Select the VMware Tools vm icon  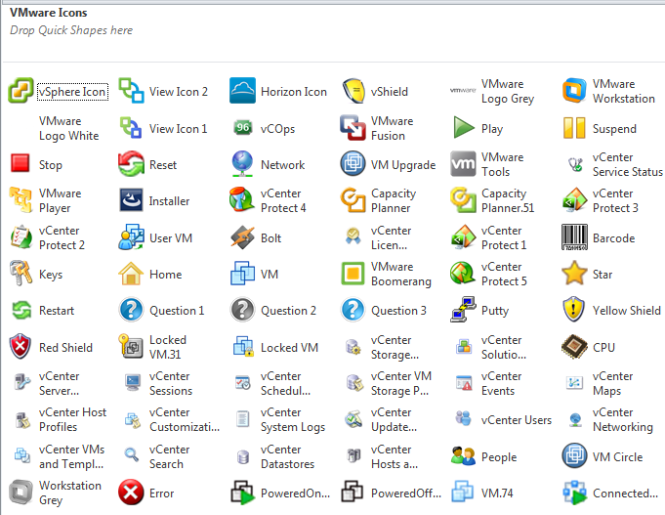pos(463,164)
